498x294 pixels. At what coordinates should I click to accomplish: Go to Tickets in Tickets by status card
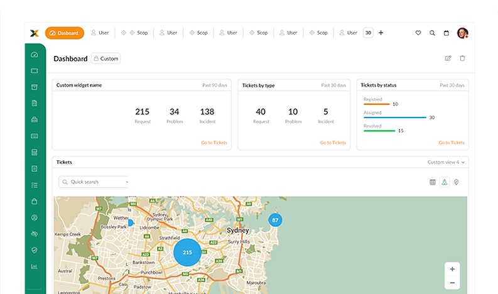coord(452,143)
